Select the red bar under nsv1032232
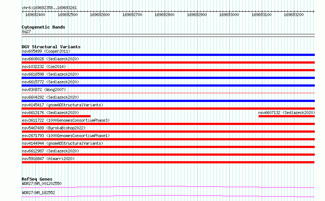The image size is (325, 201). coord(168,70)
